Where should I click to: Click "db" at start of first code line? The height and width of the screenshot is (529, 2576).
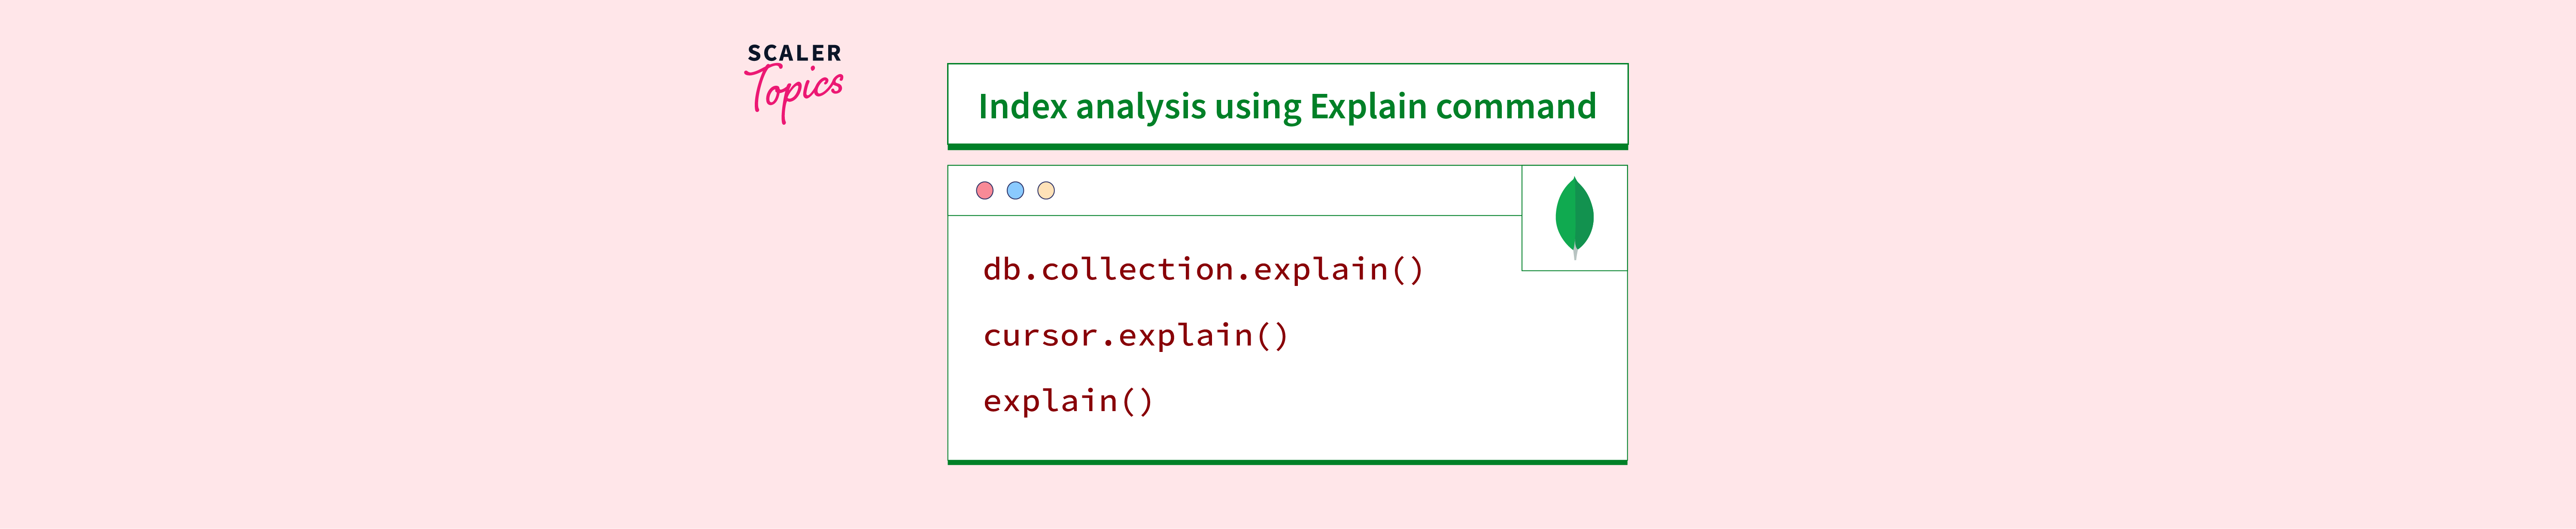point(1002,270)
